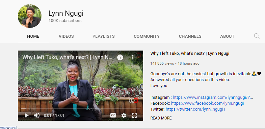This screenshot has height=129, width=265.
Task: Open the Twitter lynn_ngugi1 link
Action: click(x=195, y=109)
